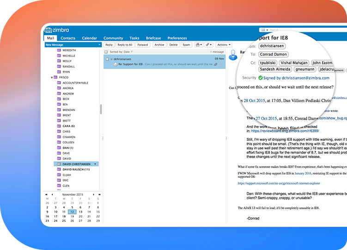Click the sender avatar icon
The height and width of the screenshot is (250, 347).
(x=233, y=55)
